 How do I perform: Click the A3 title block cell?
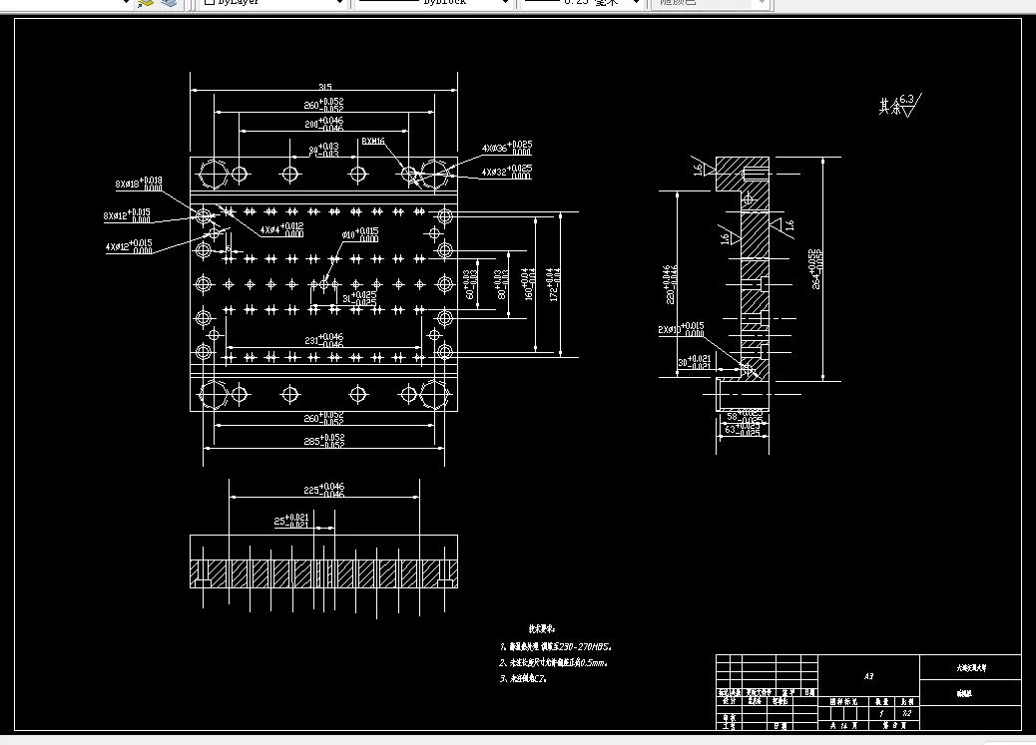869,676
